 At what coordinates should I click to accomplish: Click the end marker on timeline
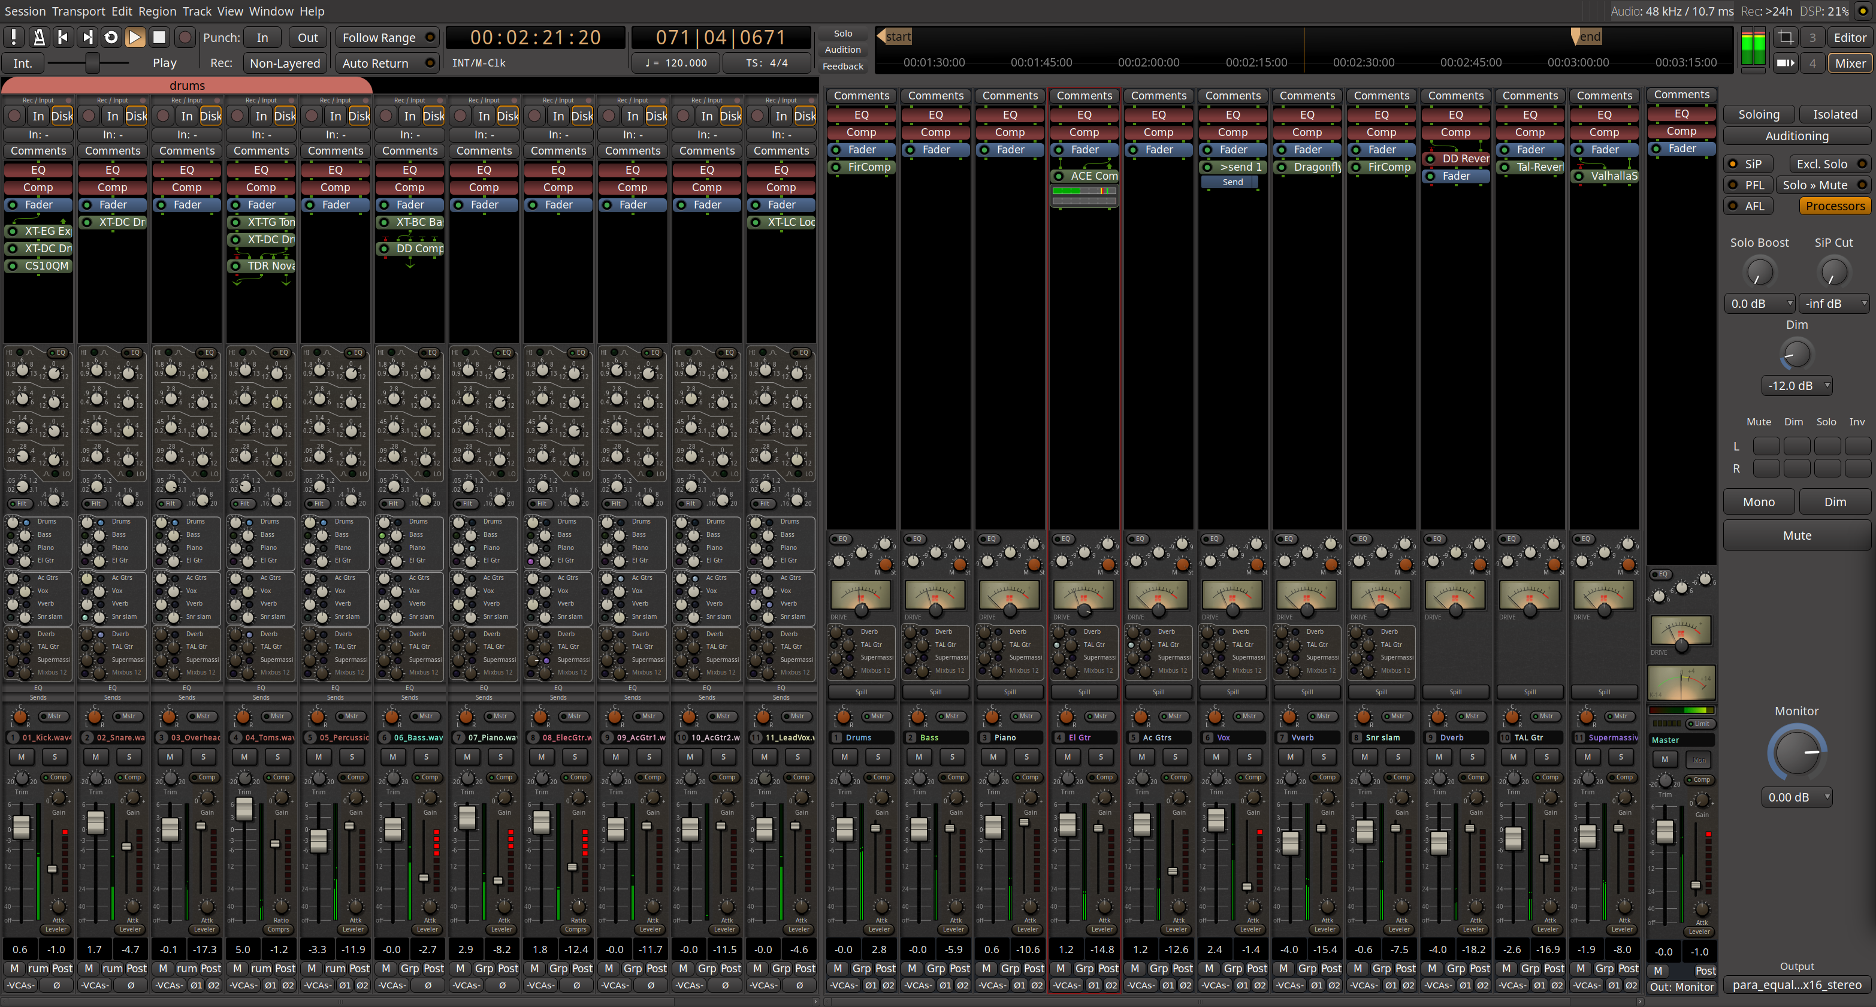(1586, 37)
